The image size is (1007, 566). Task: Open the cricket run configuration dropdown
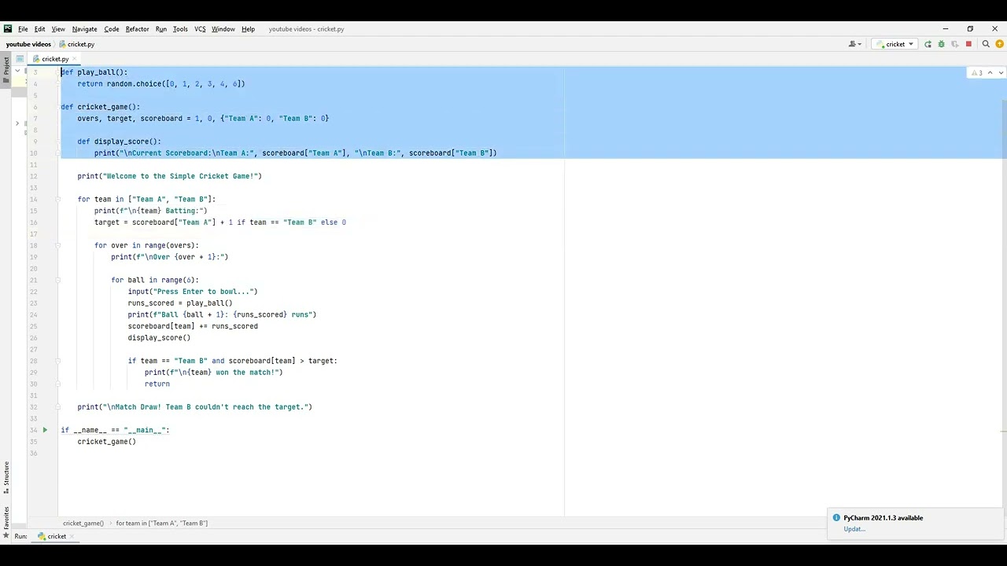tap(895, 44)
